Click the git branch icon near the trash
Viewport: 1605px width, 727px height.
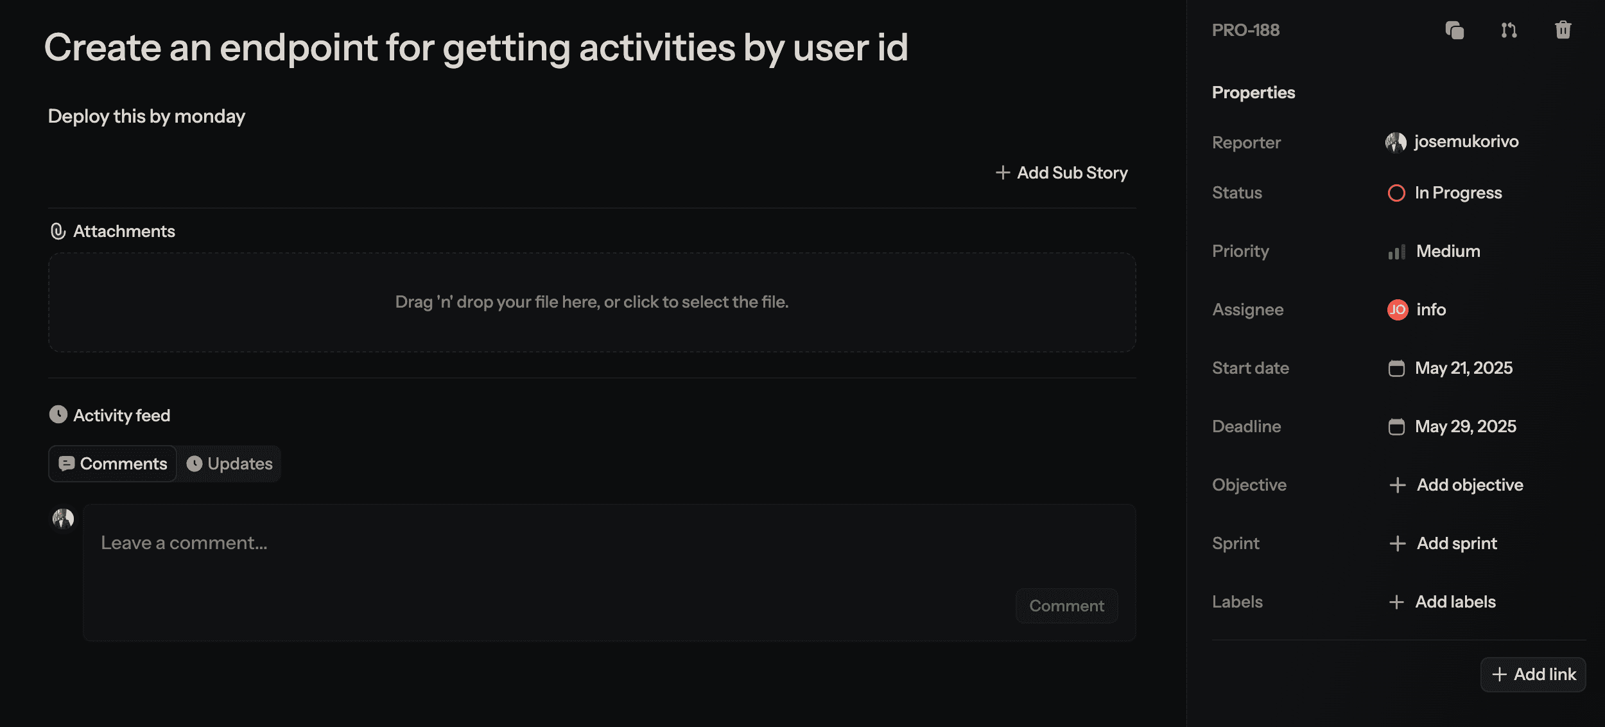[1509, 30]
